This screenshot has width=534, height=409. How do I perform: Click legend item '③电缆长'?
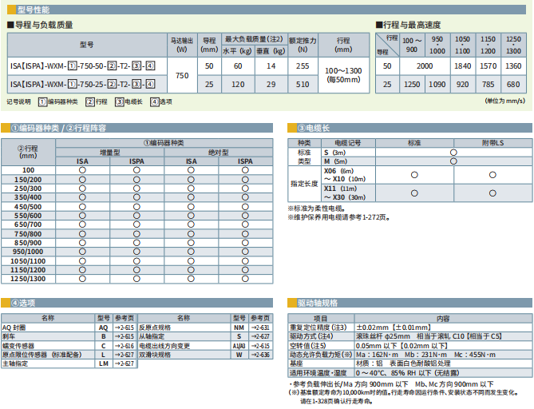click(x=129, y=101)
